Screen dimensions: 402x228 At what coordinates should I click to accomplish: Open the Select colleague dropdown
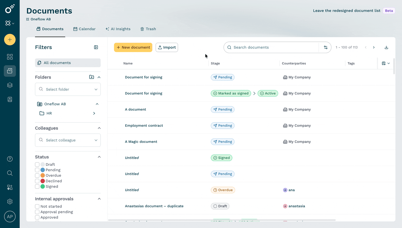[68, 140]
